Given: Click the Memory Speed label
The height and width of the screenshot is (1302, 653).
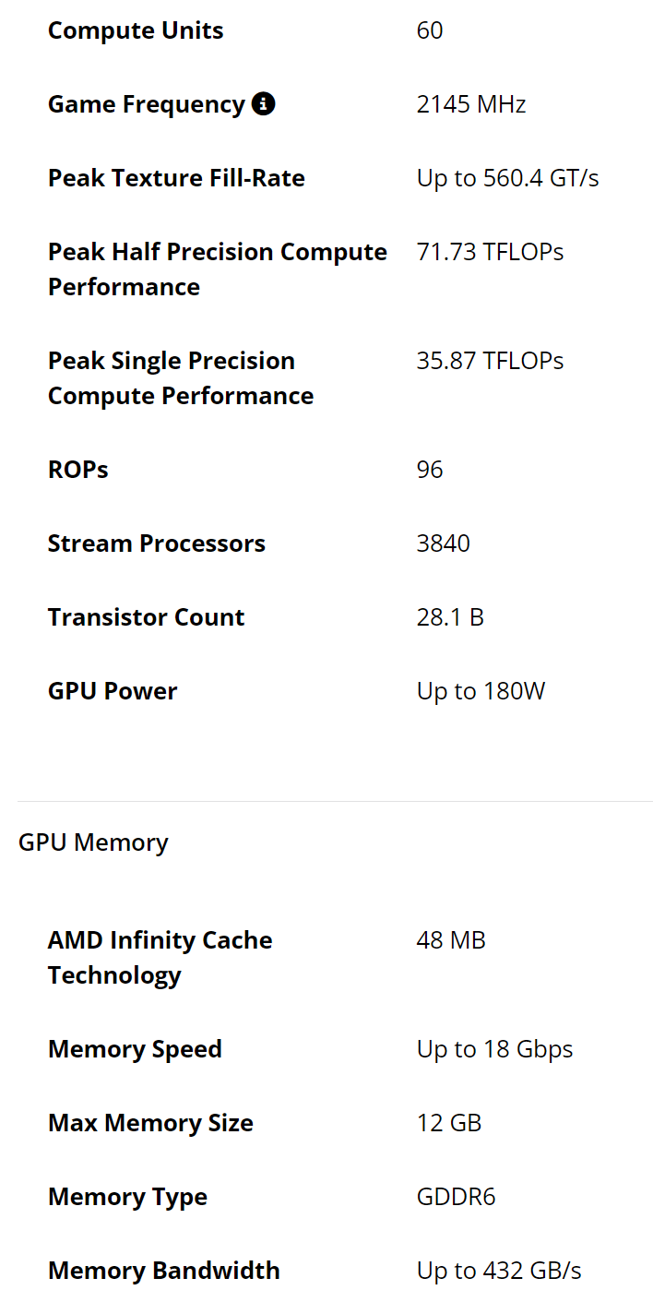Looking at the screenshot, I should (x=135, y=1049).
